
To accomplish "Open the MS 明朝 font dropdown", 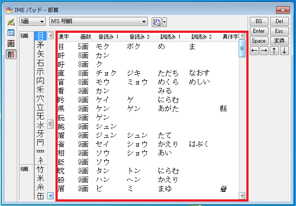I will point(99,21).
